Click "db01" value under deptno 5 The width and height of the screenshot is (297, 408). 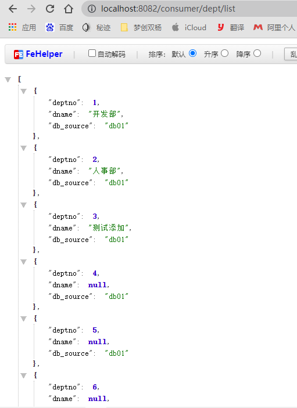(x=116, y=353)
